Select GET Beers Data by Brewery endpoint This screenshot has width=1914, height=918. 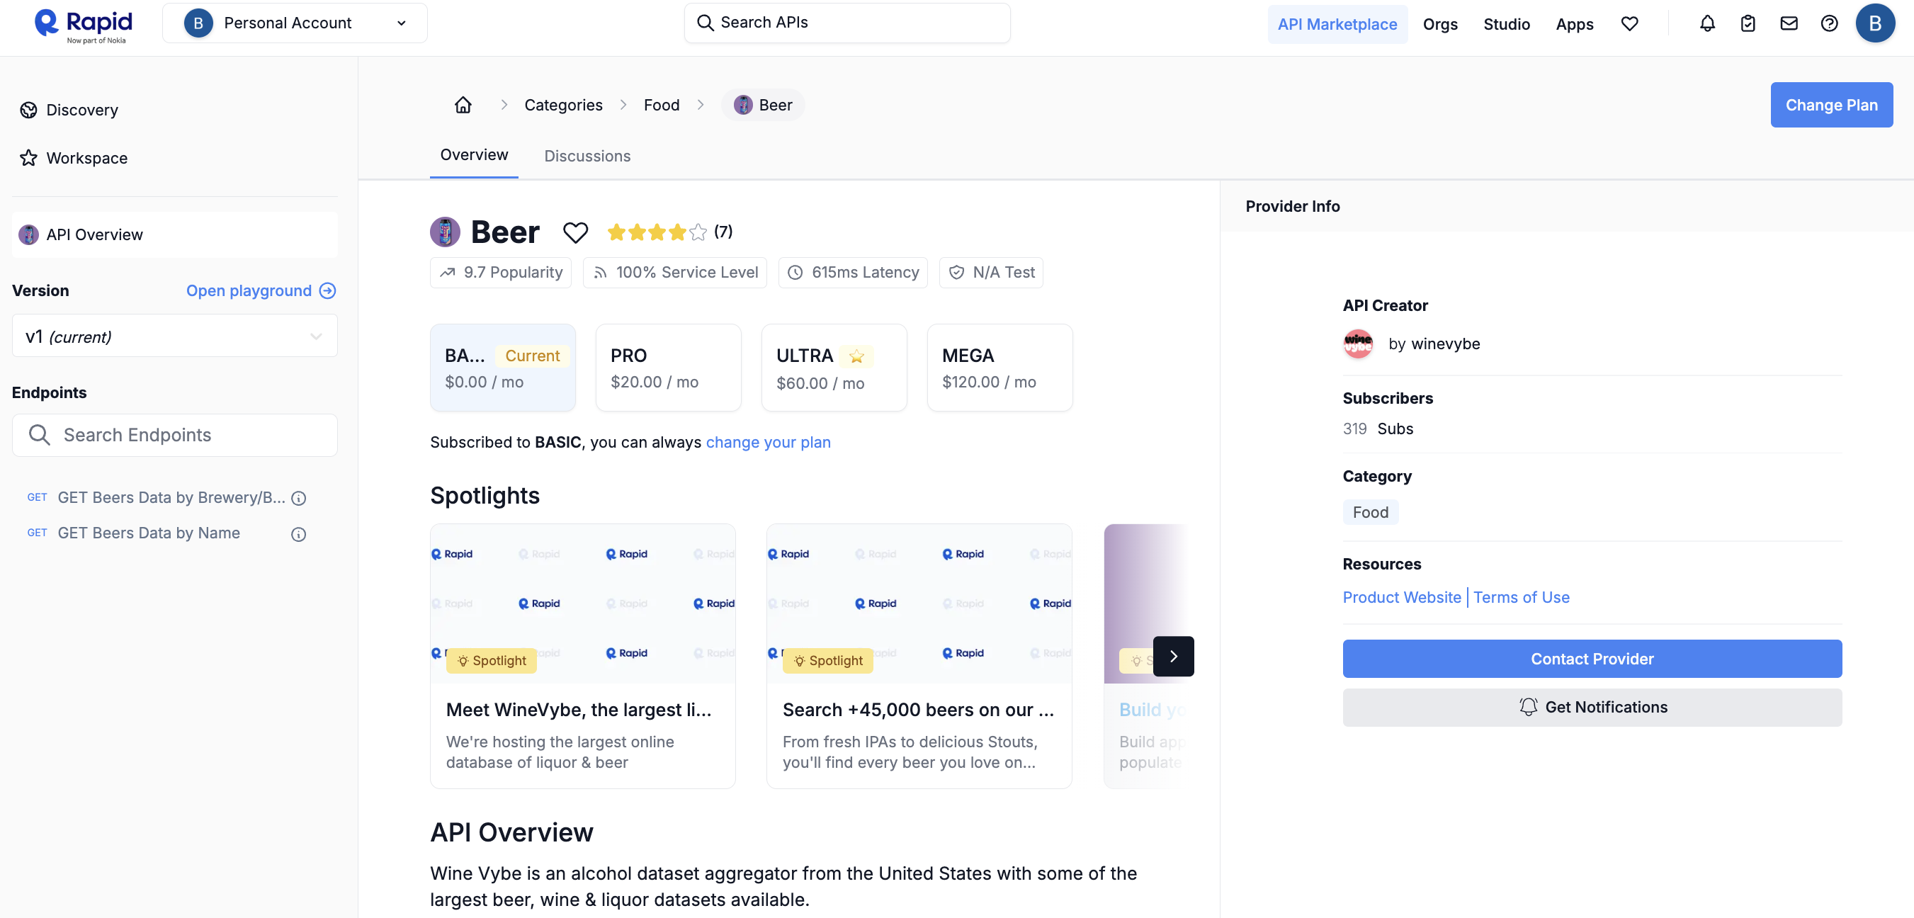coord(171,498)
